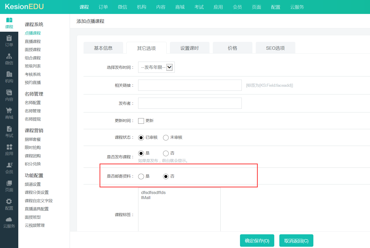Select 未审核 radio for course status
Image resolution: width=370 pixels, height=248 pixels.
(166, 138)
